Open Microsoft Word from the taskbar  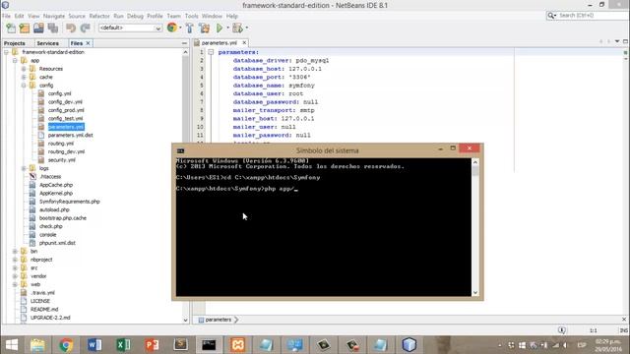click(x=94, y=345)
